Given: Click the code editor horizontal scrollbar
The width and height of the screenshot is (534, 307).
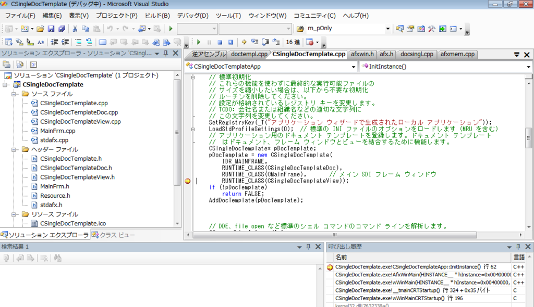Looking at the screenshot, I should (x=335, y=235).
